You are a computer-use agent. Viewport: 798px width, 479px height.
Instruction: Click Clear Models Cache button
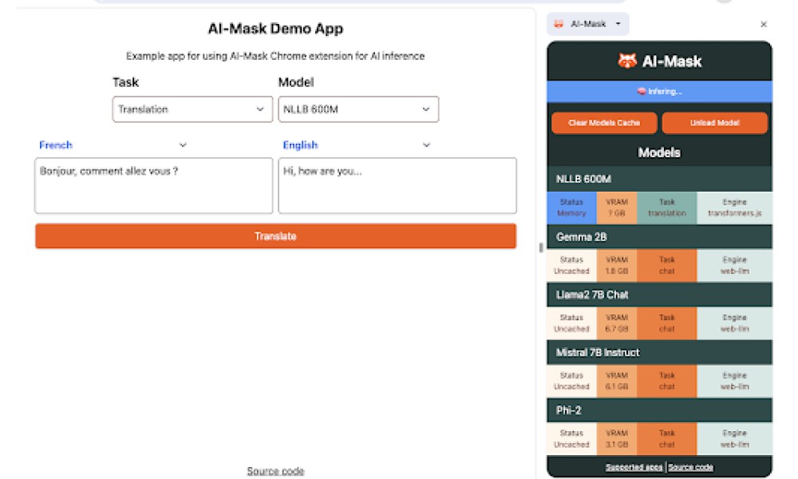point(604,123)
